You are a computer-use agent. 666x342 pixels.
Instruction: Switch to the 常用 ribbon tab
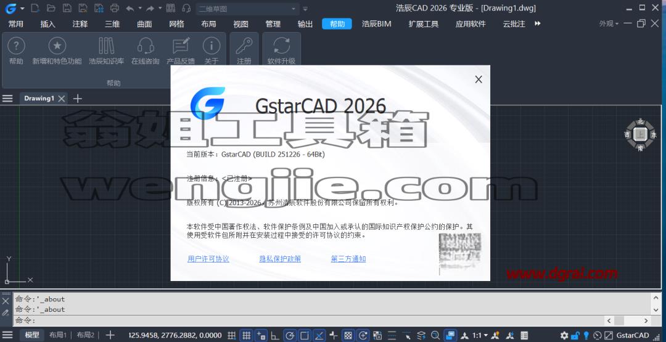tap(15, 24)
